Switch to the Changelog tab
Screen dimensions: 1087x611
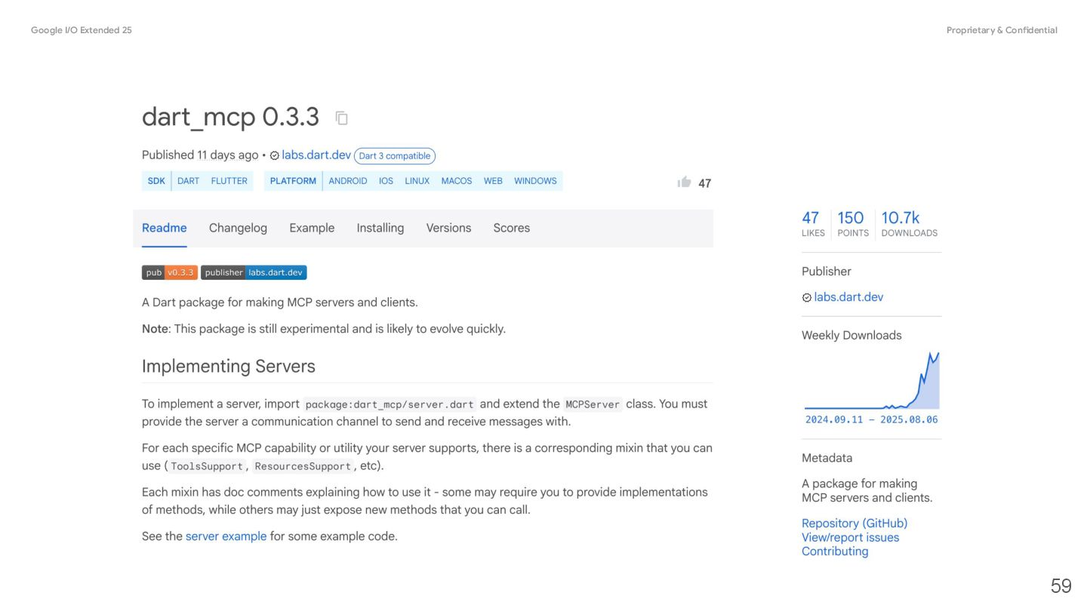[238, 228]
